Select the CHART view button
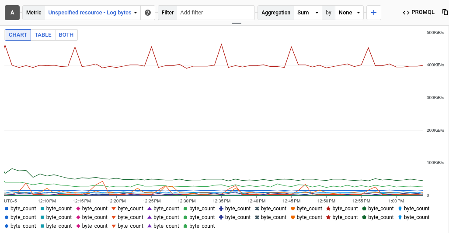The image size is (449, 233). click(18, 35)
